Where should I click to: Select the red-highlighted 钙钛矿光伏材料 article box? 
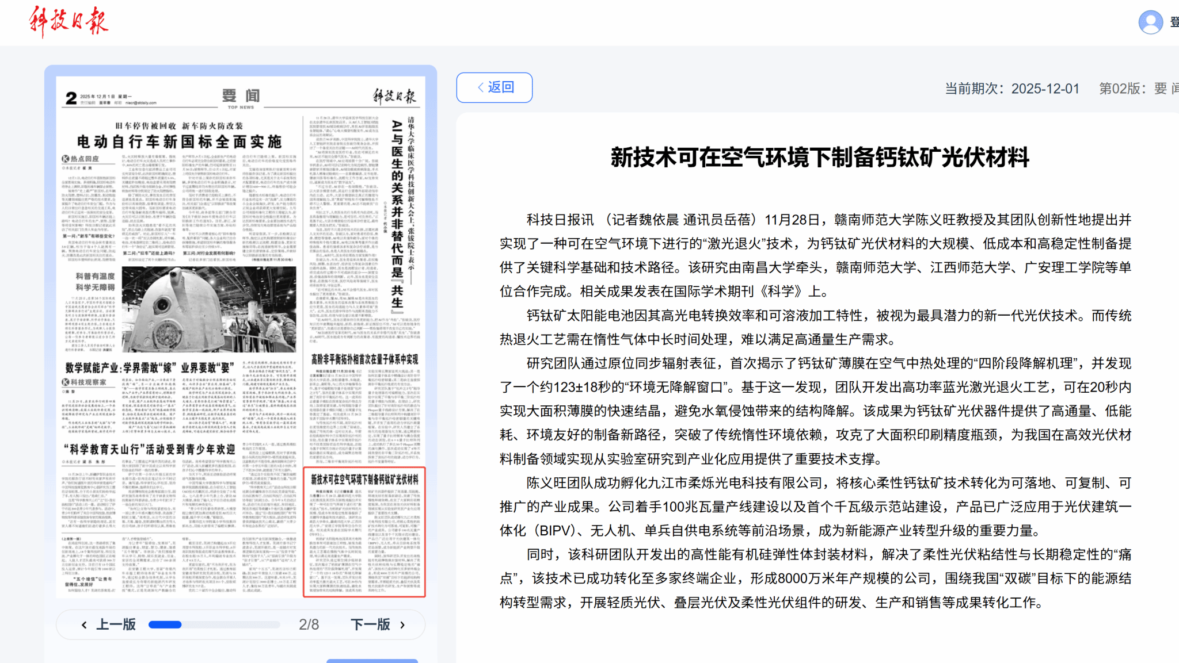tap(364, 532)
